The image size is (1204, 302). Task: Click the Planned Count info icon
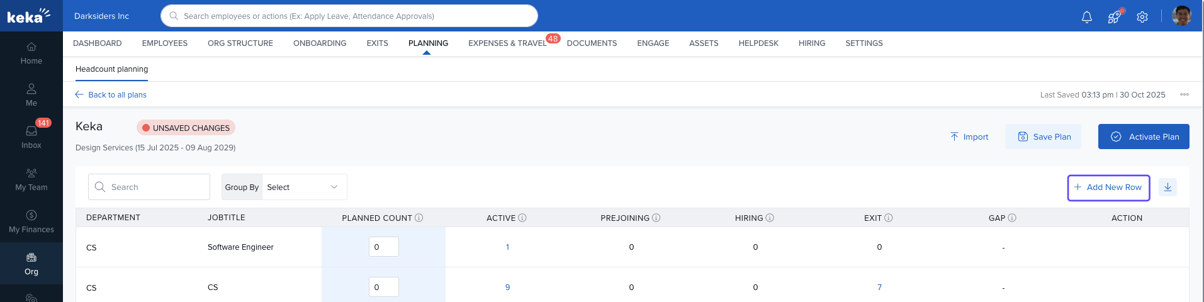tap(419, 218)
